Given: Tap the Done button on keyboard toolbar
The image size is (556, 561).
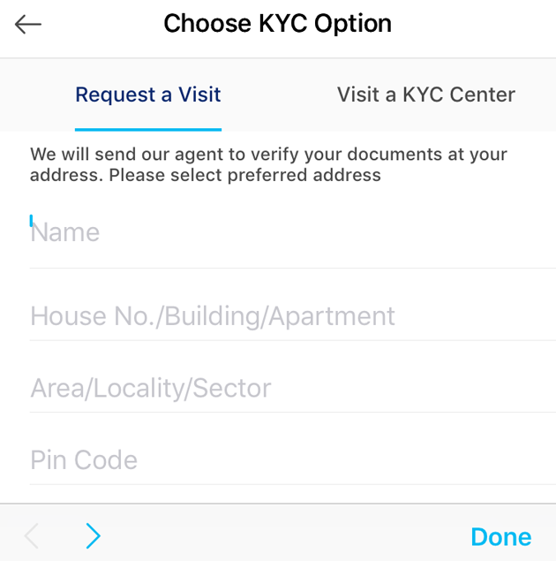Looking at the screenshot, I should [501, 536].
